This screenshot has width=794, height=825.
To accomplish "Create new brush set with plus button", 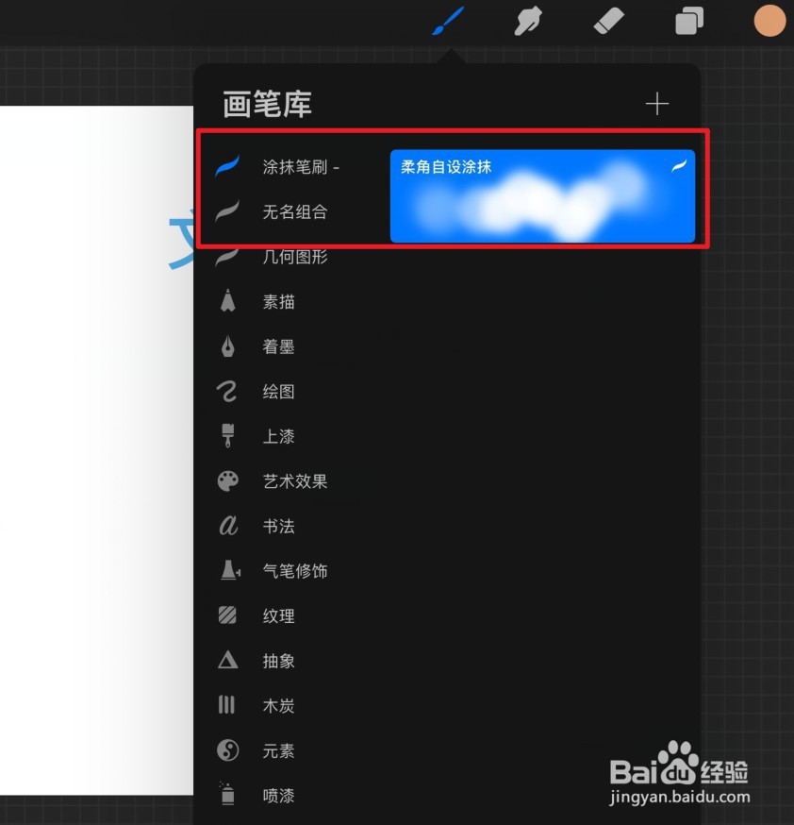I will tap(657, 104).
